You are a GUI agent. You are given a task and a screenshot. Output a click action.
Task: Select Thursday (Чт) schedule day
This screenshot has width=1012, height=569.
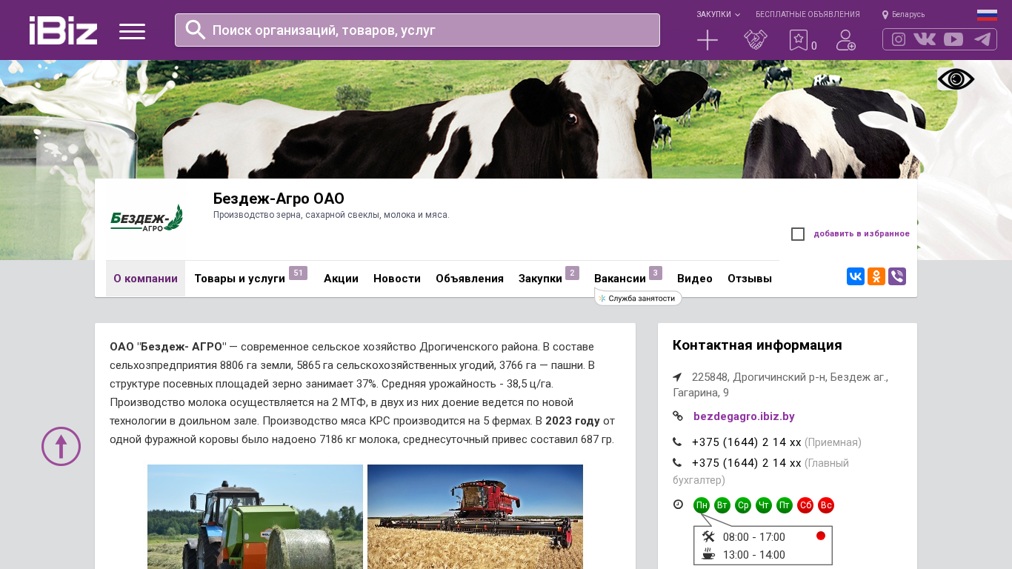[x=764, y=505]
